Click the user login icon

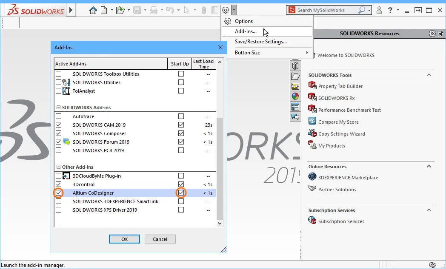pyautogui.click(x=379, y=10)
